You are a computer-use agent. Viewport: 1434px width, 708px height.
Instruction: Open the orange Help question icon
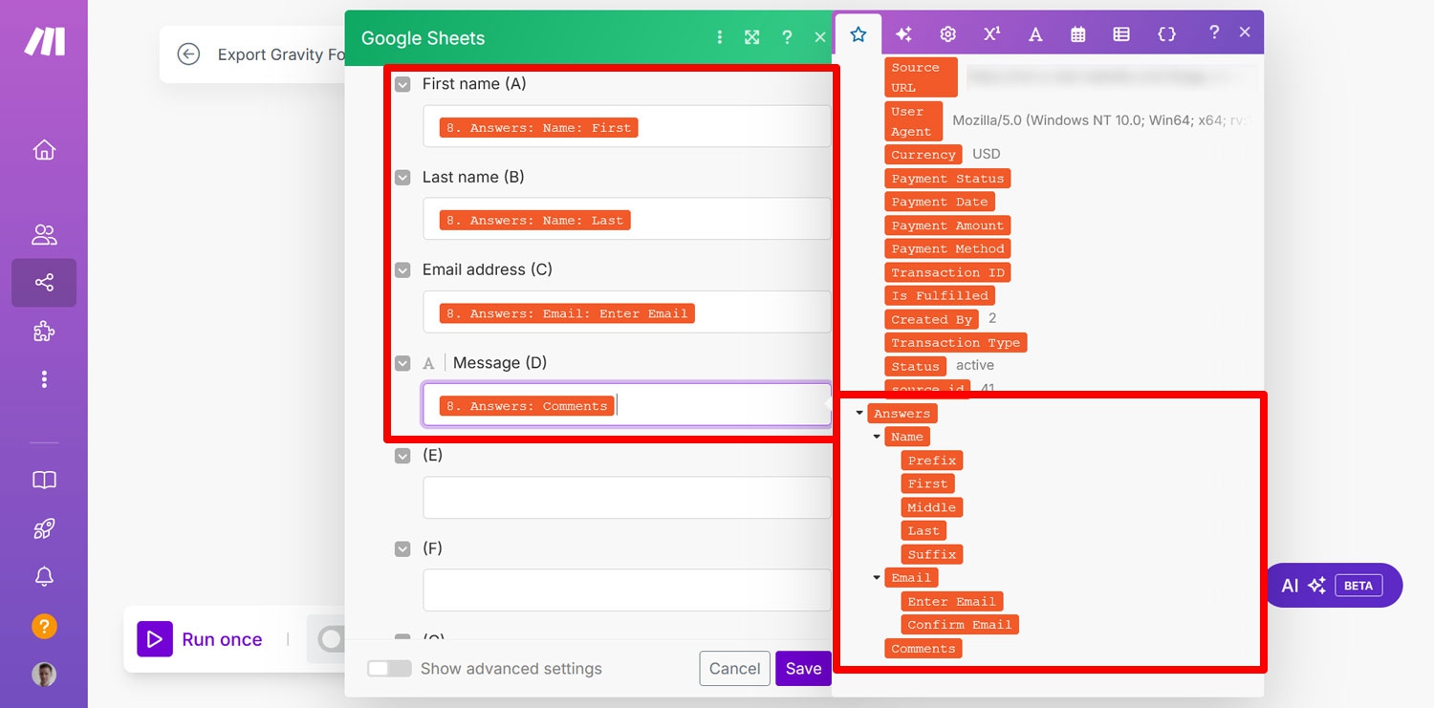click(44, 626)
